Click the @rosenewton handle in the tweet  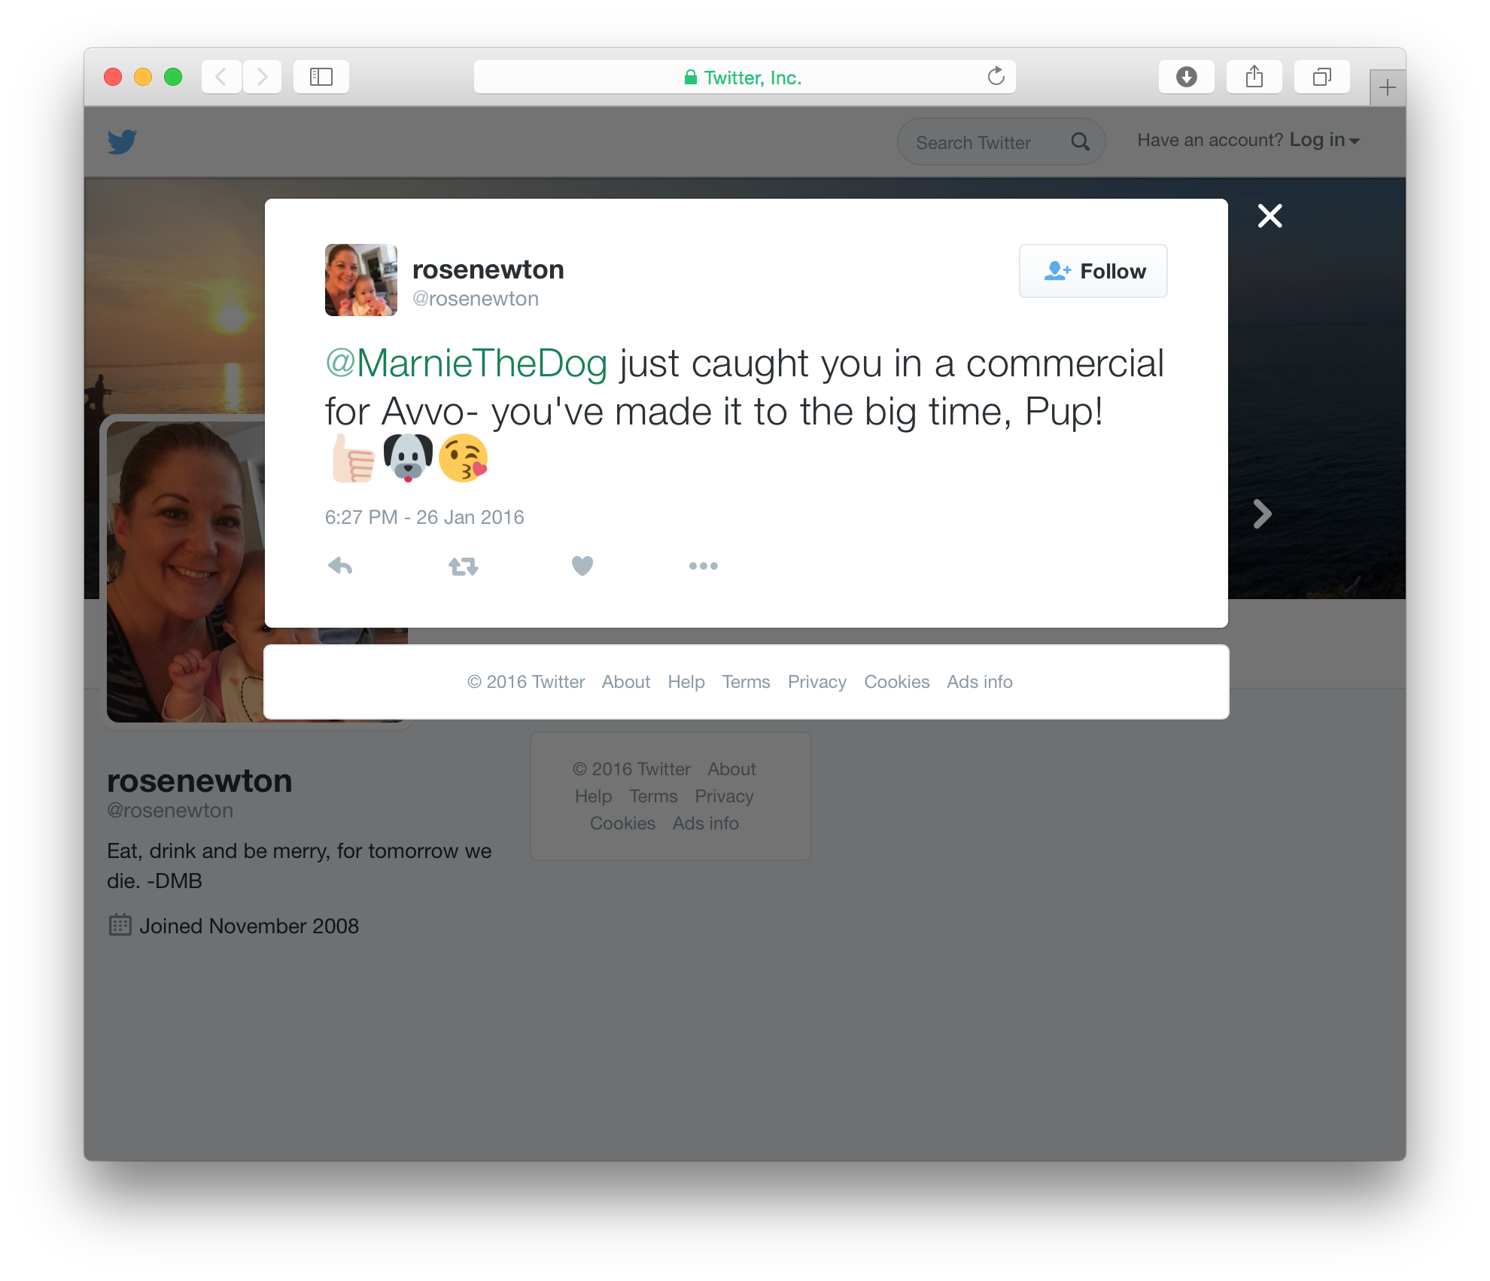476,299
